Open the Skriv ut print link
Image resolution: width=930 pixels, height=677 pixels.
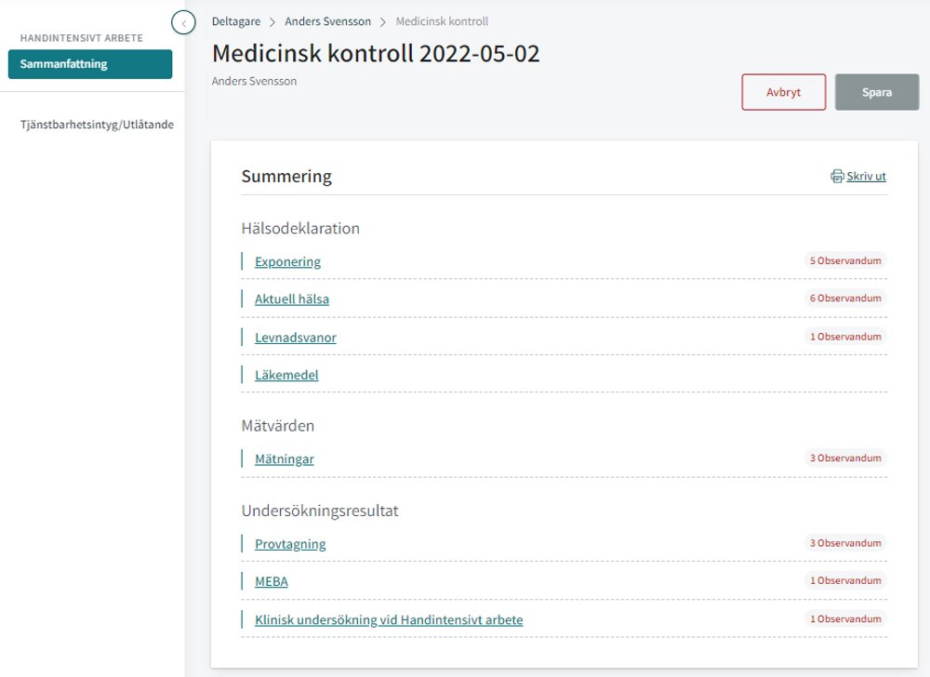pos(866,176)
